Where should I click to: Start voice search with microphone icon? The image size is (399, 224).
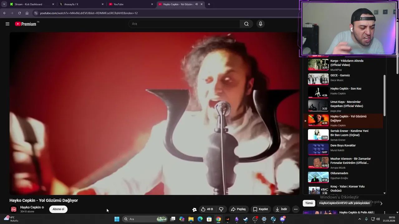pyautogui.click(x=261, y=24)
